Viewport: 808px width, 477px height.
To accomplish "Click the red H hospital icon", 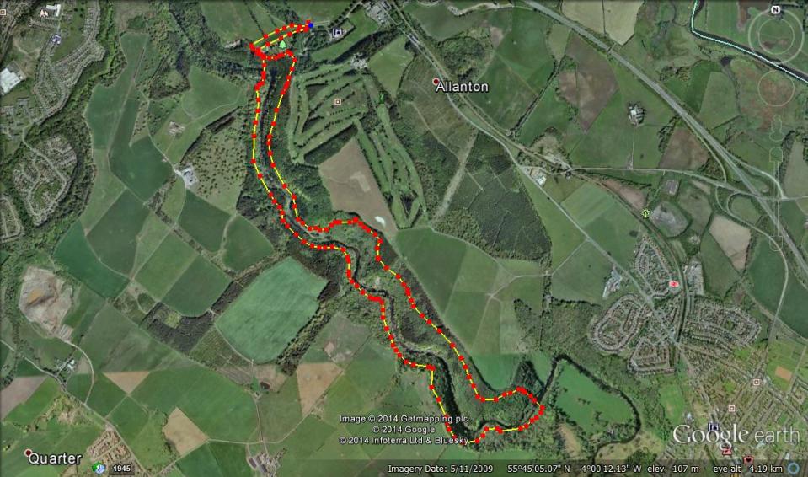I will pyautogui.click(x=672, y=284).
